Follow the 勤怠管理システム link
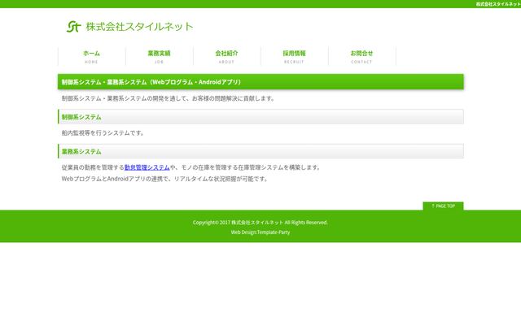The width and height of the screenshot is (521, 325). (x=147, y=167)
